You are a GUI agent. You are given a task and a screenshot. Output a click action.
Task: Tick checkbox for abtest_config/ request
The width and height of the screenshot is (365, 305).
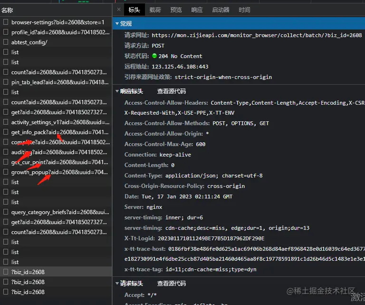6,42
